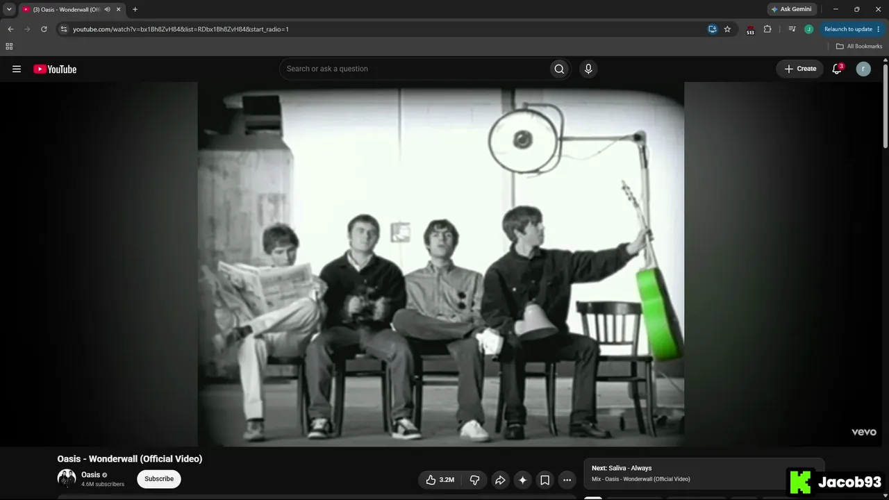Screen dimensions: 889x500
Task: Open the Create menu
Action: pos(800,69)
